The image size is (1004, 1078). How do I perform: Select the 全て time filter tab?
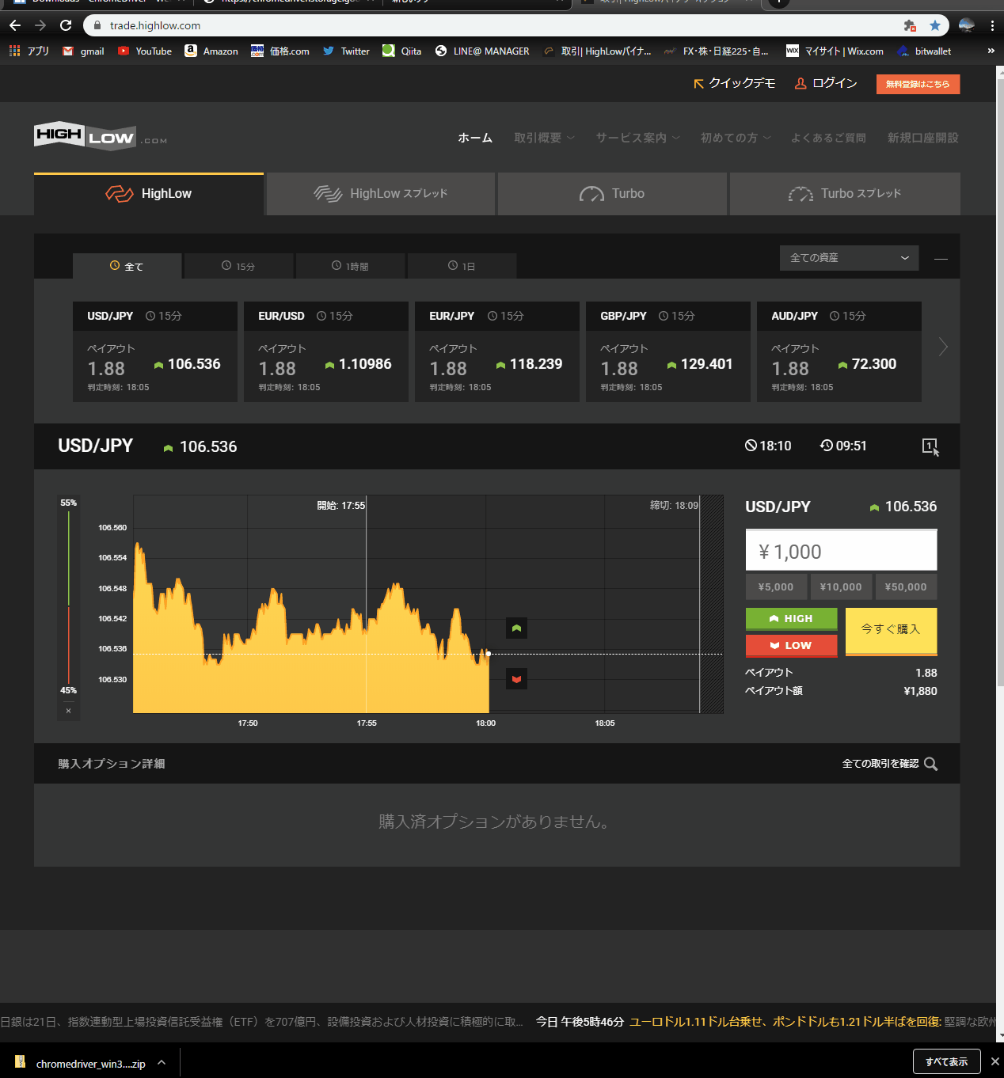point(127,266)
